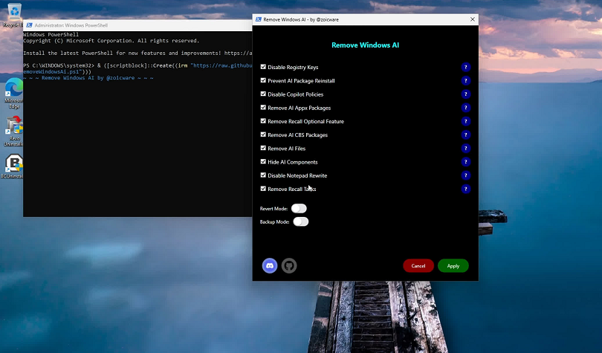
Task: Show help for Remove AI Appx Packages
Action: (x=466, y=108)
